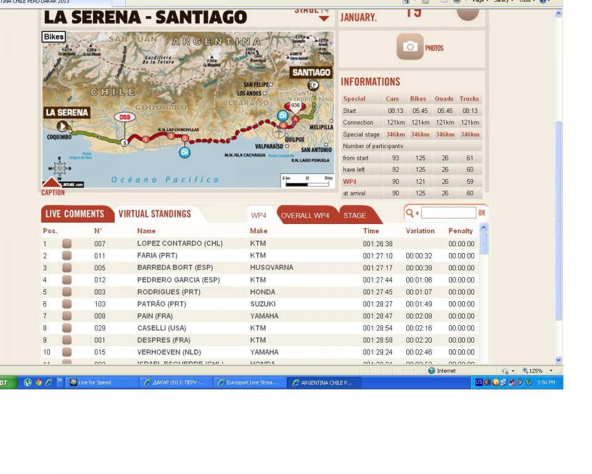Click the page scrollbar down arrow
Viewport: 592px width, 474px height.
[559, 360]
